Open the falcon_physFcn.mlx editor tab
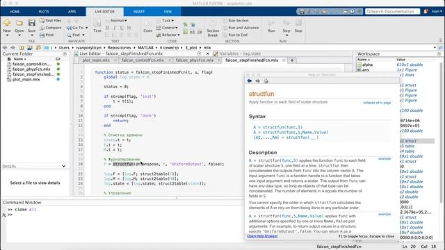Image resolution: width=445 pixels, height=250 pixels. coord(195,60)
